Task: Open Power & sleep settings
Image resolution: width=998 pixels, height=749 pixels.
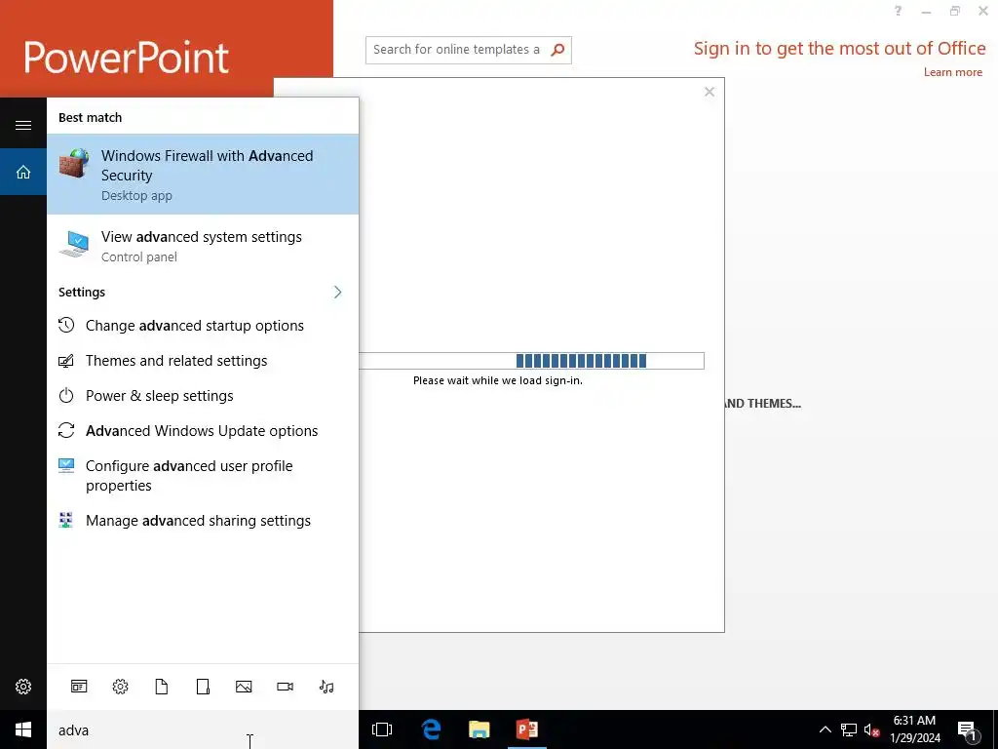Action: tap(203, 396)
